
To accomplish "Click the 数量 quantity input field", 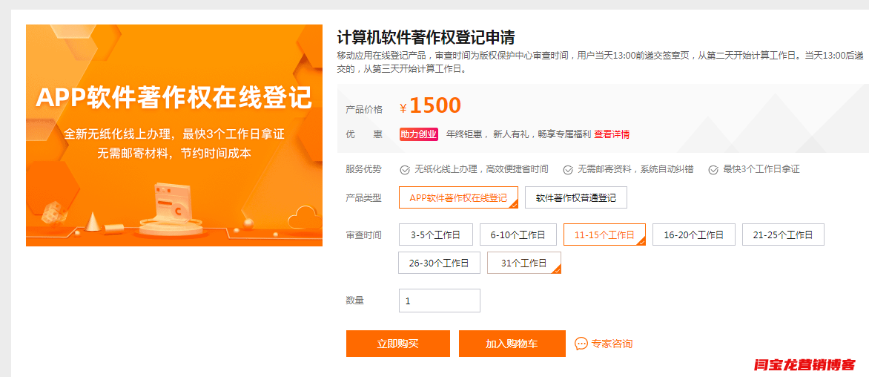I will (x=440, y=301).
